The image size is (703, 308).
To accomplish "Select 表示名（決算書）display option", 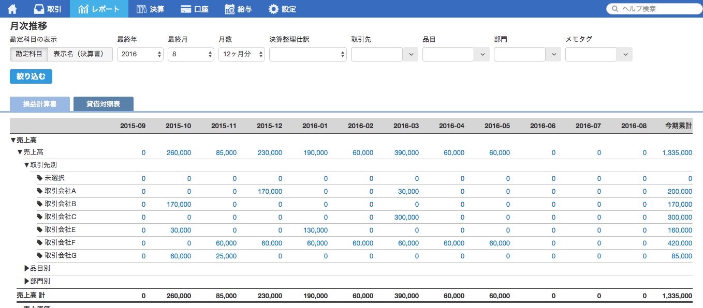I will pyautogui.click(x=80, y=54).
